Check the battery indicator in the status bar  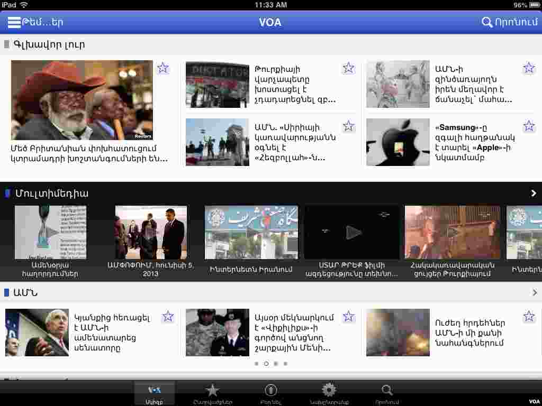click(534, 5)
